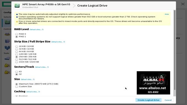Image resolution: width=187 pixels, height=105 pixels.
Task: Click the breadcrumb arrow before Create Logical Drive
Action: (x=74, y=6)
